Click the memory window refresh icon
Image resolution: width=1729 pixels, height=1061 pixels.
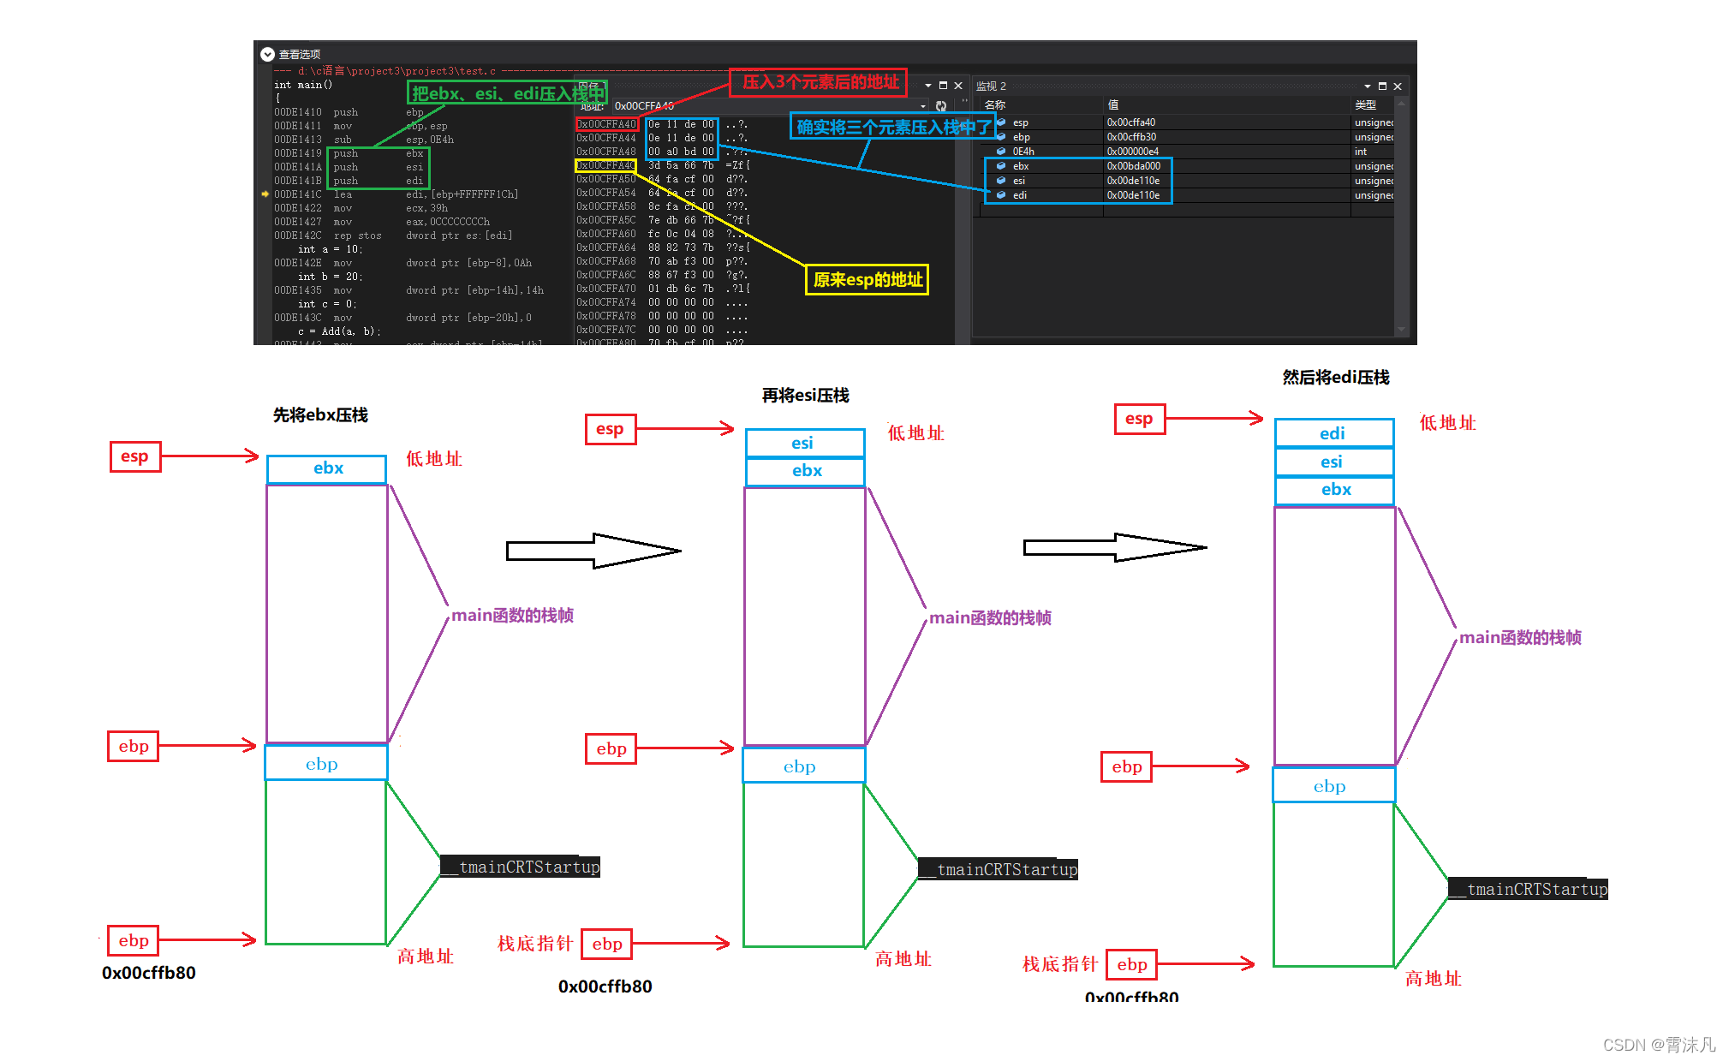click(x=940, y=106)
